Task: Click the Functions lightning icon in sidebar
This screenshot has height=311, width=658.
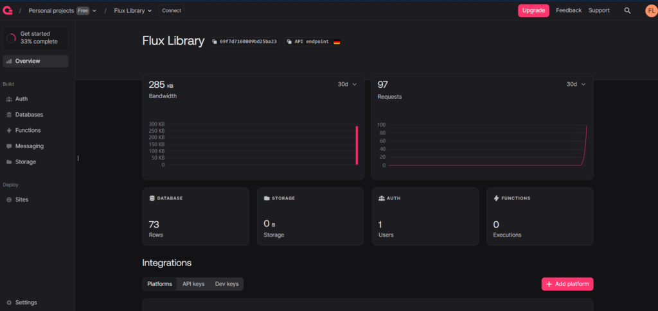Action: point(9,131)
